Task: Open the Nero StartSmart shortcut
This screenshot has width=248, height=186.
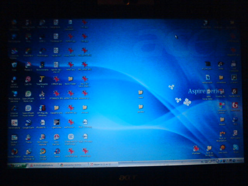Action: (x=57, y=137)
